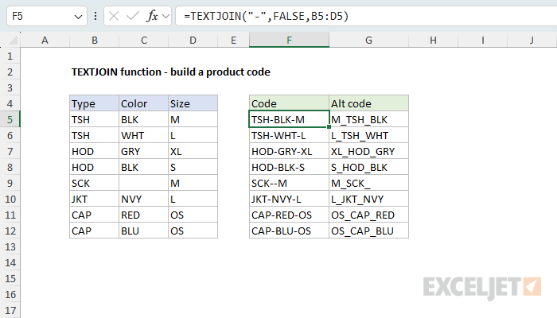The image size is (557, 318).
Task: Select column G header
Action: [x=368, y=40]
